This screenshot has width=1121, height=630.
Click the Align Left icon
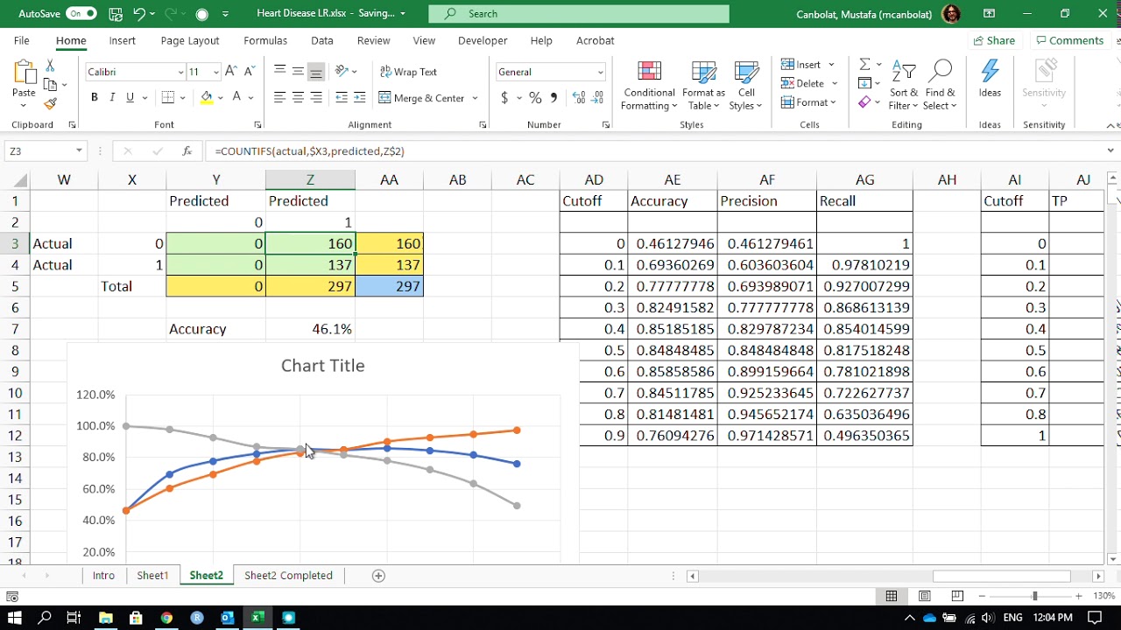click(280, 98)
